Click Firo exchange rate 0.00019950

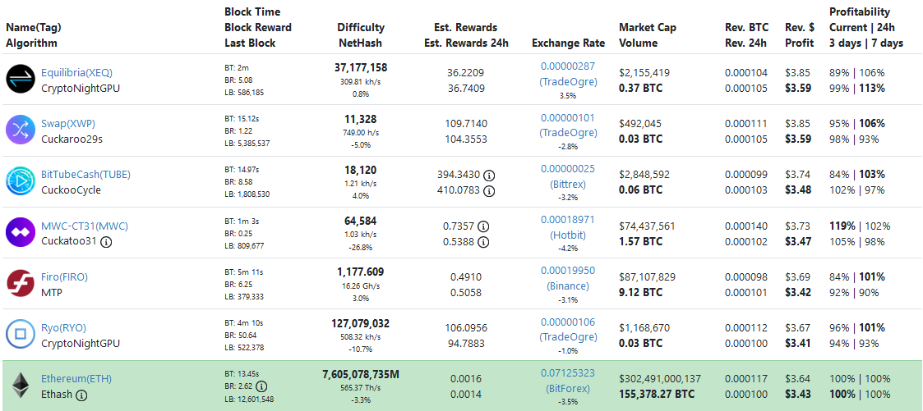point(568,270)
